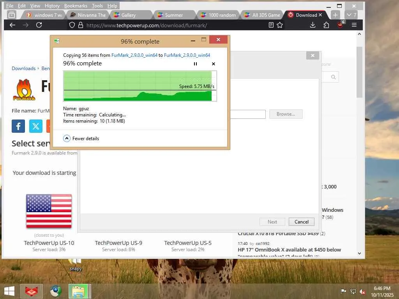Select the TechPowerUp US-5 server

click(188, 243)
